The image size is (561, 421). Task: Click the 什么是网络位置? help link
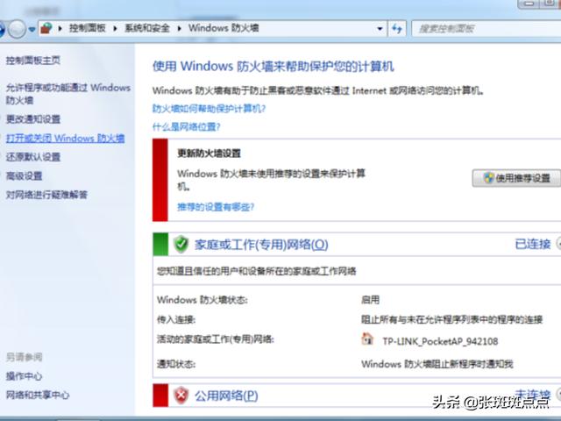[186, 126]
